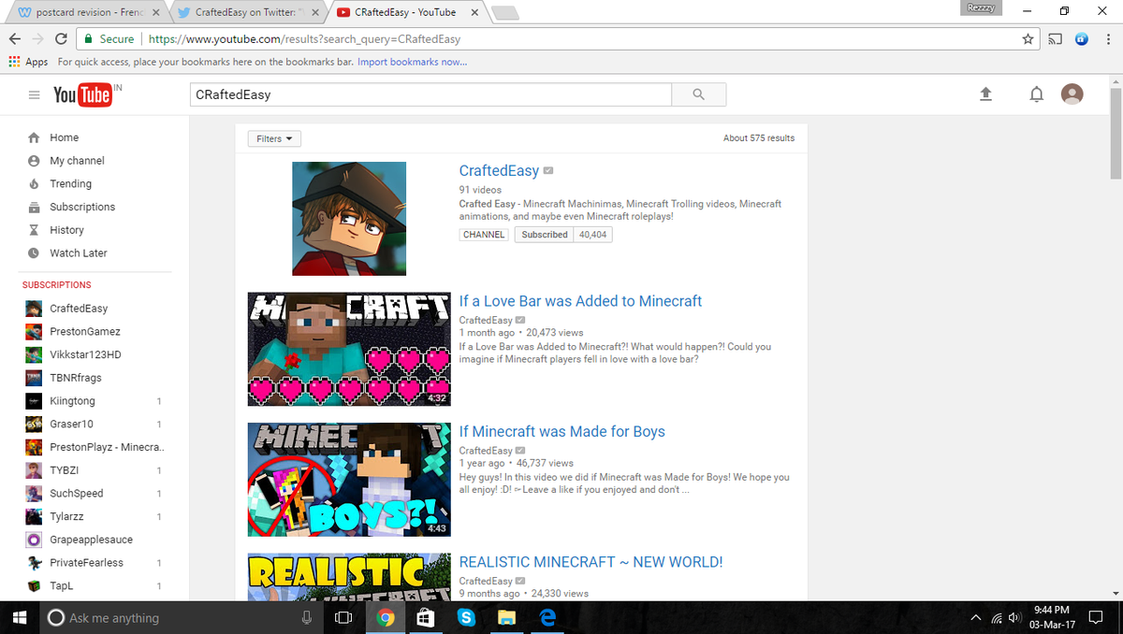This screenshot has width=1123, height=634.
Task: Click the Subscriptions stack icon
Action: click(34, 207)
